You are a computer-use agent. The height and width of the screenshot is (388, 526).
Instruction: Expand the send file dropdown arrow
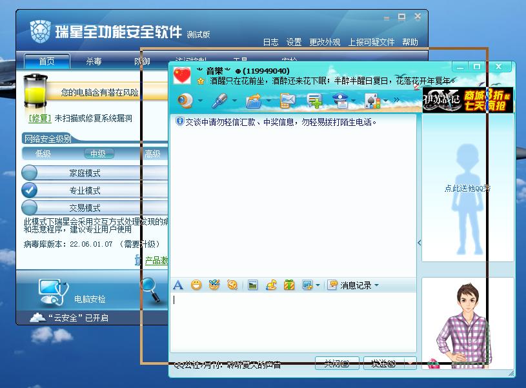pyautogui.click(x=268, y=100)
